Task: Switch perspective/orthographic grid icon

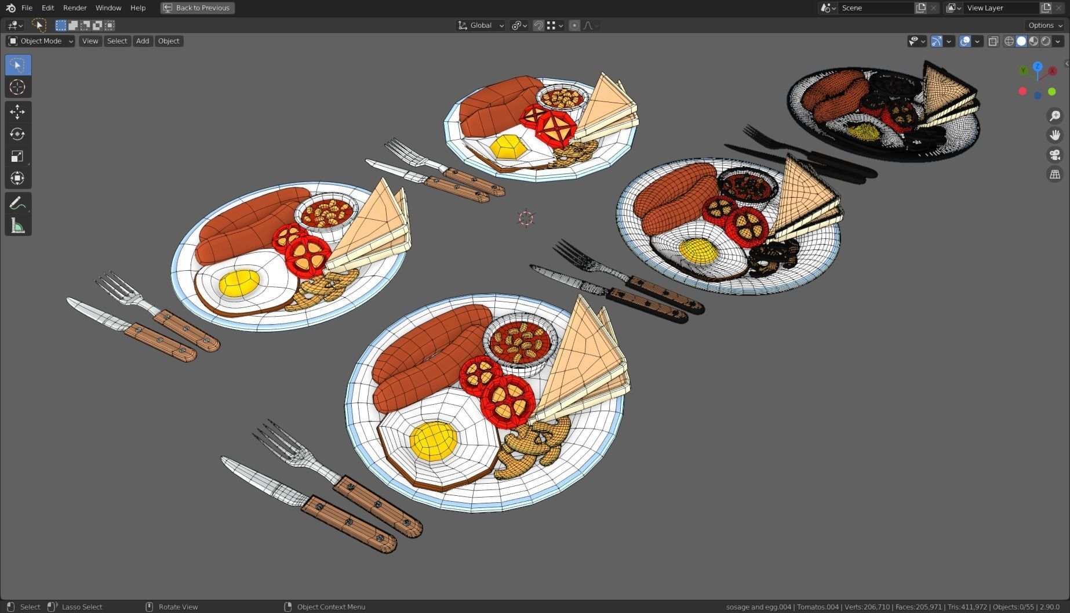Action: (x=1055, y=174)
